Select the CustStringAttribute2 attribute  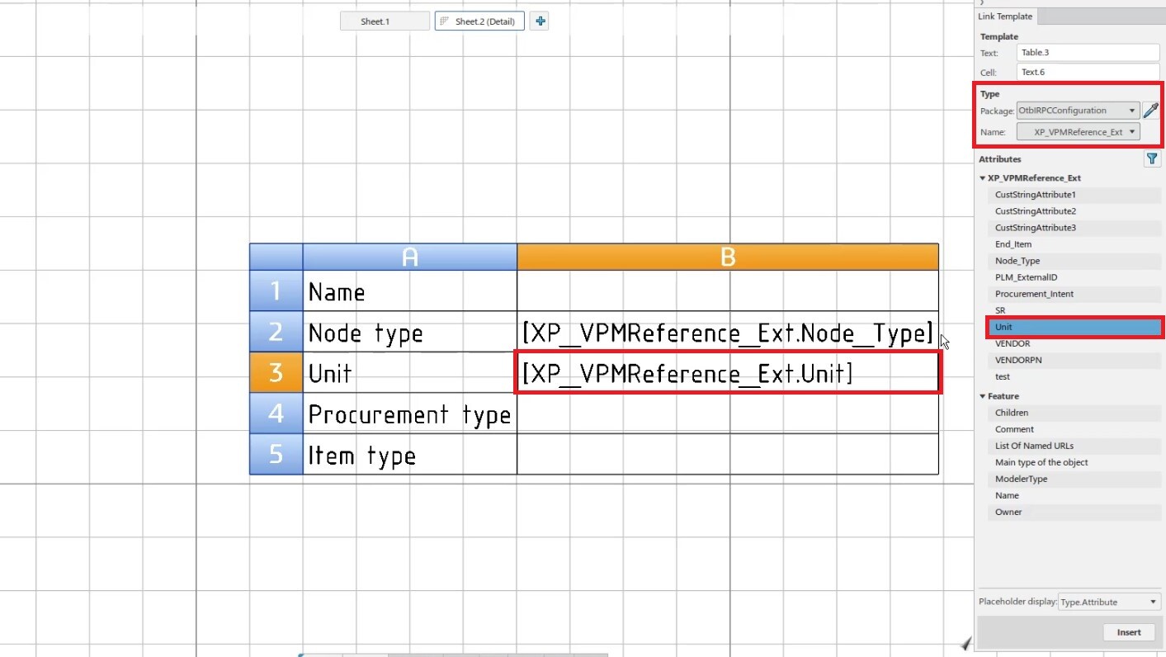click(1074, 211)
